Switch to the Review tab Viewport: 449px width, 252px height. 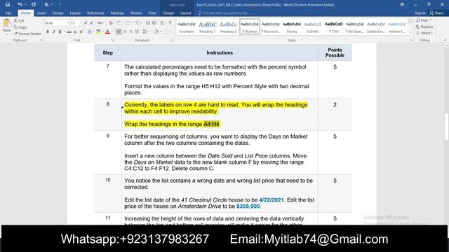(x=136, y=13)
